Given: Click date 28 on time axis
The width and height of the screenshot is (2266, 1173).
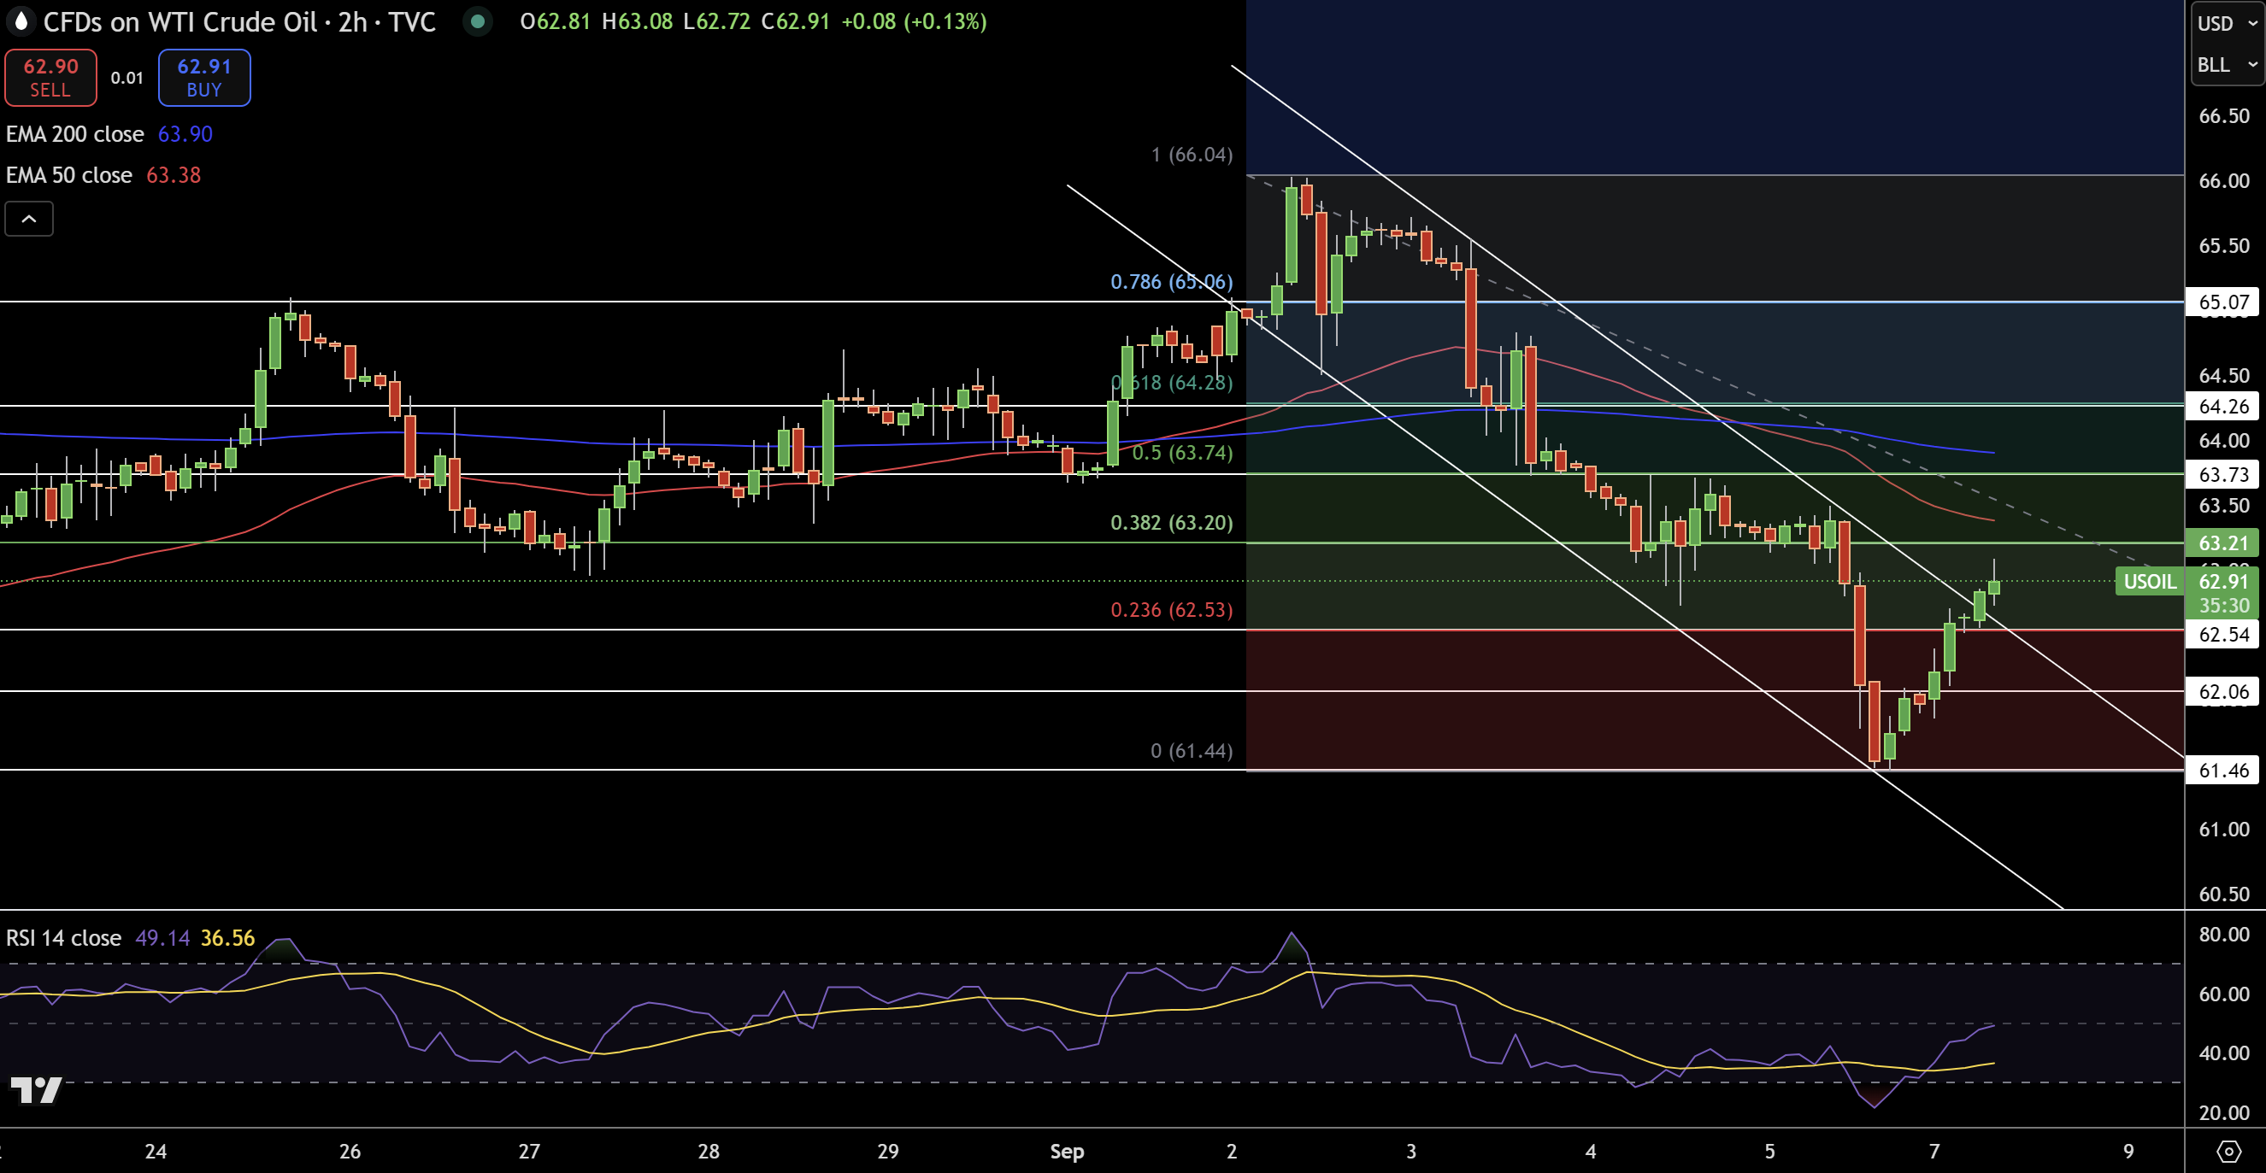Looking at the screenshot, I should coord(708,1151).
